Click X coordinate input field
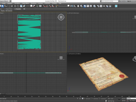 coord(88,99)
